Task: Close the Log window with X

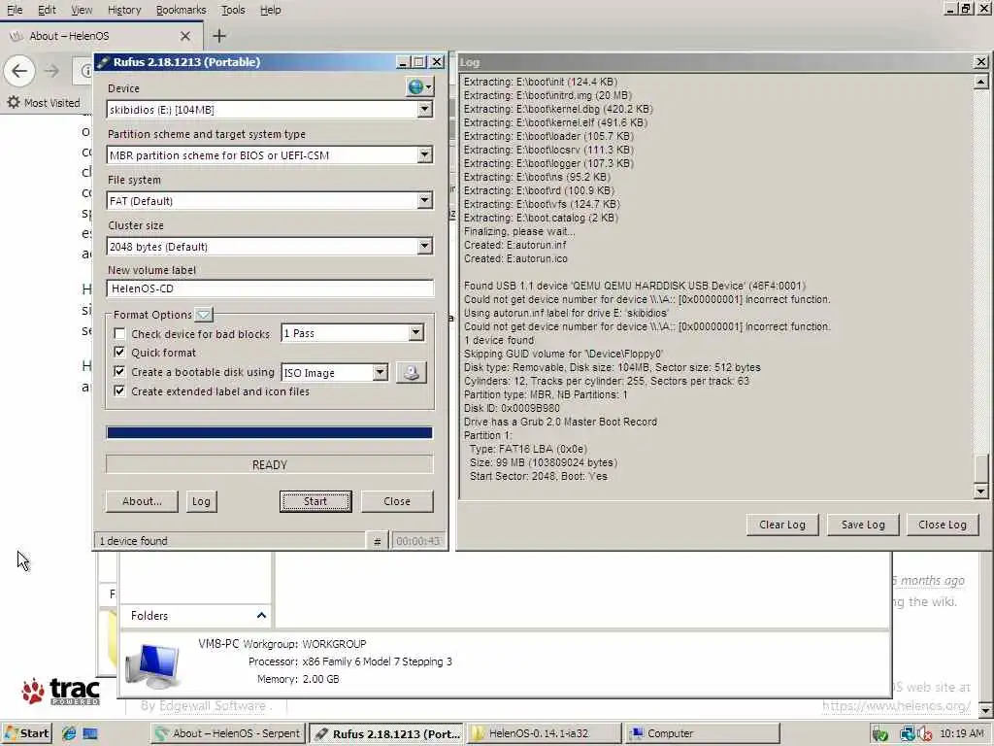Action: [980, 61]
